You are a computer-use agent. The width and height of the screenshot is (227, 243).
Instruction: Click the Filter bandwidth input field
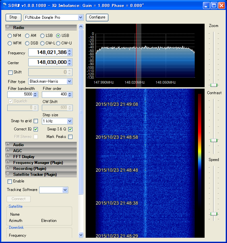pyautogui.click(x=20, y=95)
